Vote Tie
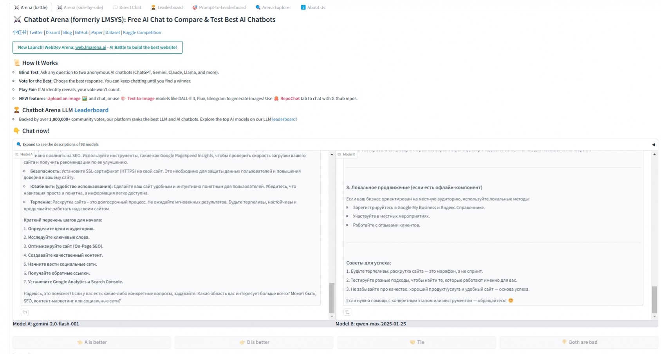 (417, 342)
